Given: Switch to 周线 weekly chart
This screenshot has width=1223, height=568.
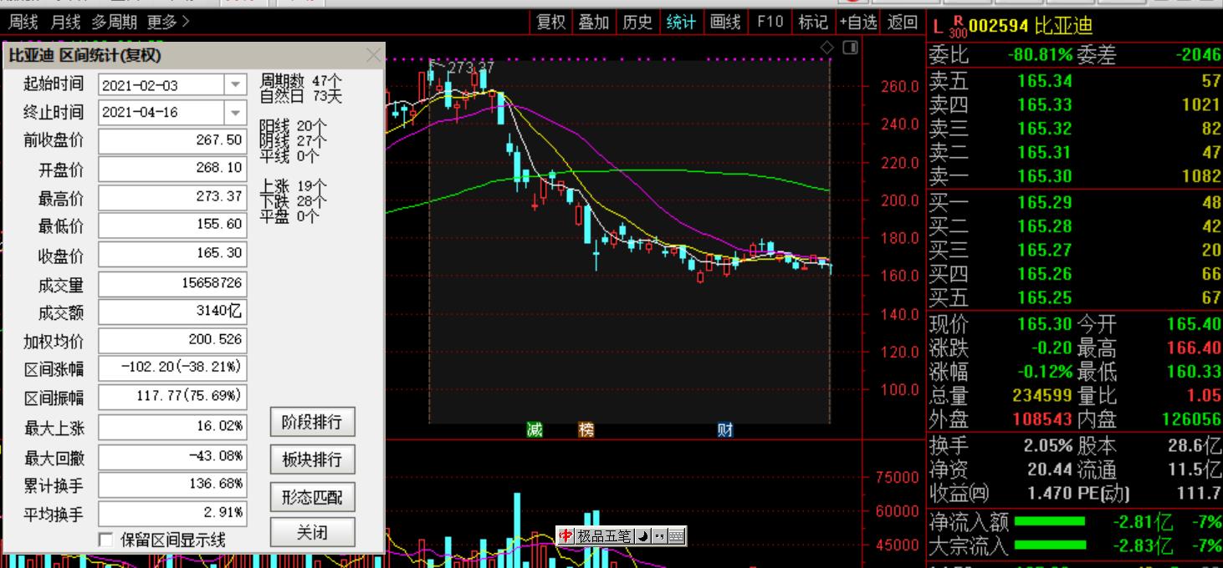Looking at the screenshot, I should [23, 22].
